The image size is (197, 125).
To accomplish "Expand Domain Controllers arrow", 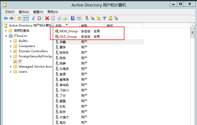I will coord(11,51).
